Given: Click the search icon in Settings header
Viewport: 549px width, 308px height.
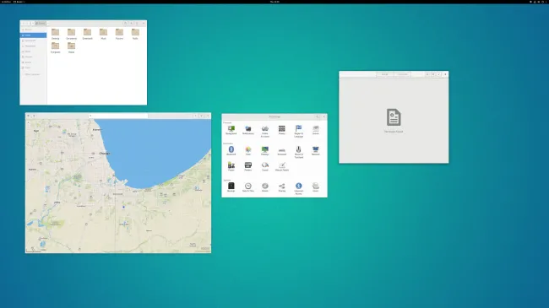Looking at the screenshot, I should click(318, 116).
